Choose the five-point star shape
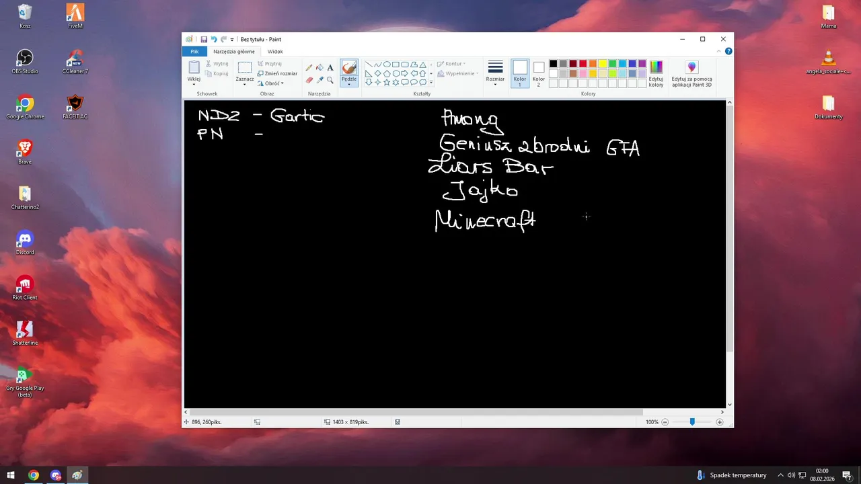Image resolution: width=861 pixels, height=484 pixels. 387,82
